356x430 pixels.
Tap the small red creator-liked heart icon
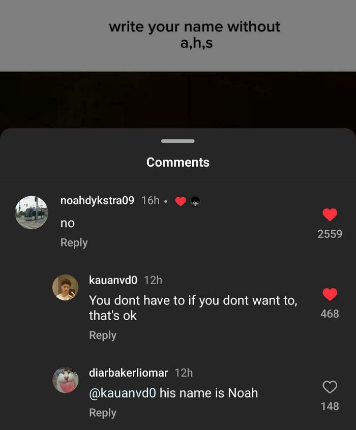[181, 202]
